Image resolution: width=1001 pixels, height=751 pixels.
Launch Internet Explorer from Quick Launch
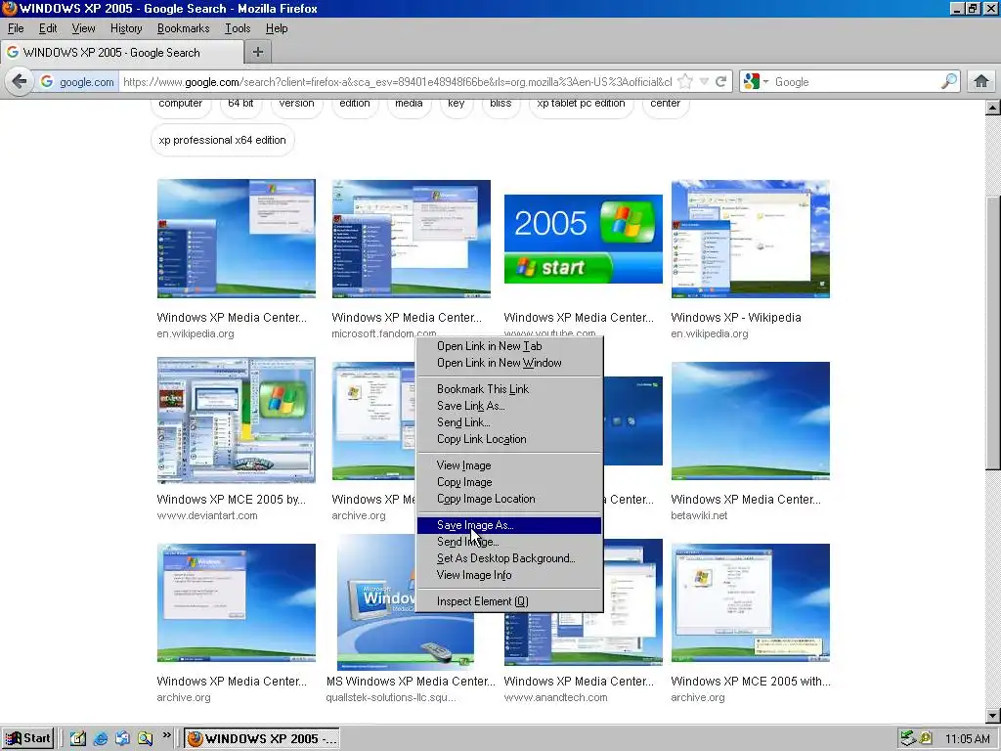[x=101, y=739]
